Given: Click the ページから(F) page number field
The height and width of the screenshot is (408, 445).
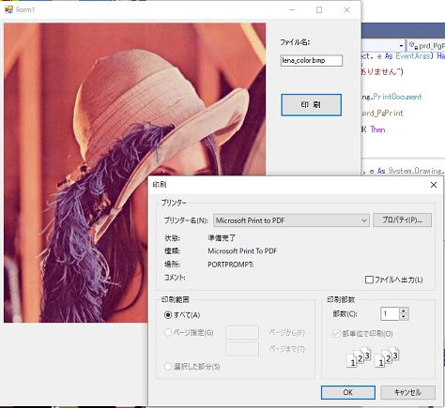Looking at the screenshot, I should click(x=242, y=332).
